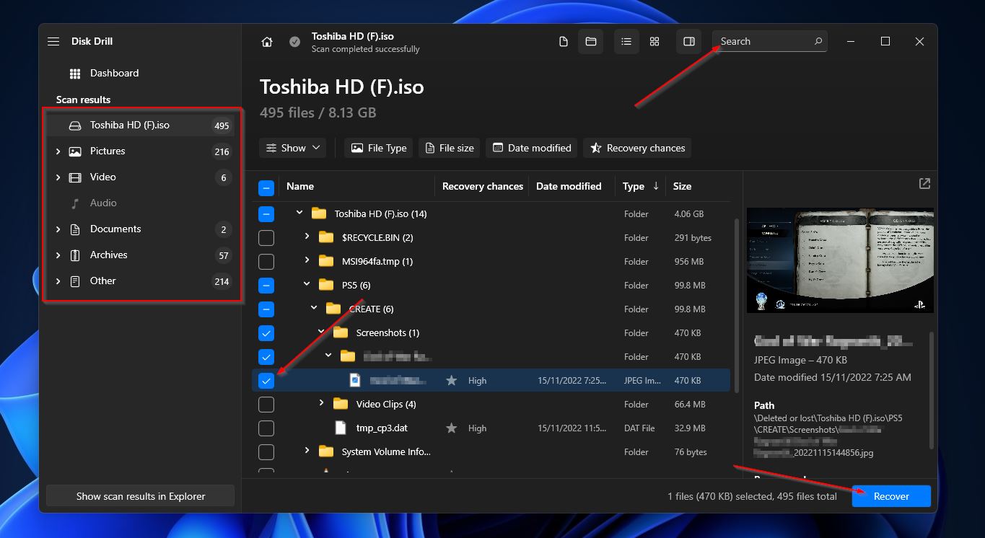Image resolution: width=985 pixels, height=538 pixels.
Task: Switch to folder view icon in toolbar
Action: click(590, 42)
